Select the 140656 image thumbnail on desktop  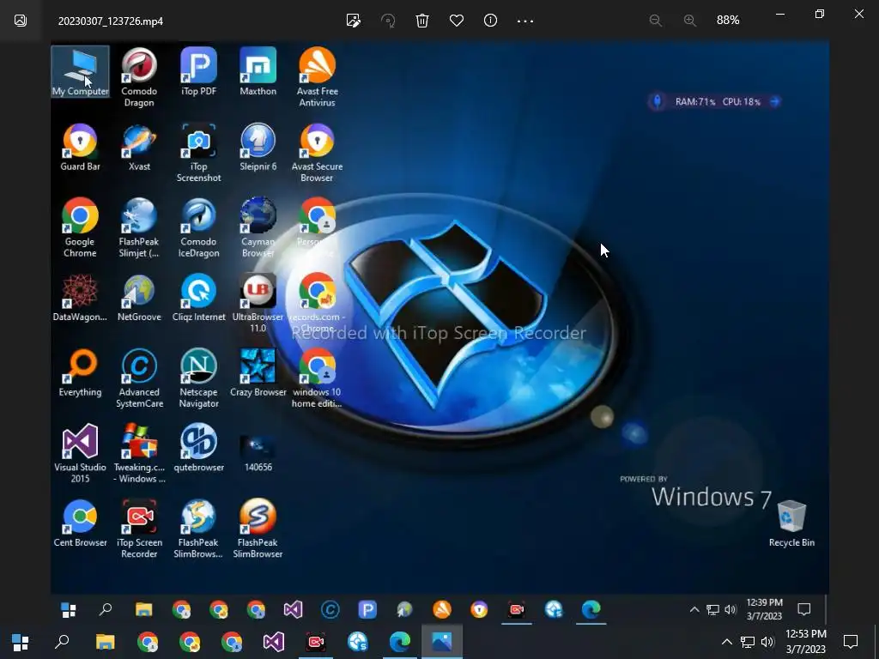258,454
